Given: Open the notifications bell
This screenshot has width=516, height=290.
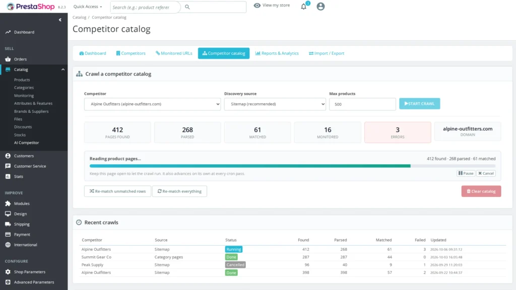Looking at the screenshot, I should click(x=304, y=7).
